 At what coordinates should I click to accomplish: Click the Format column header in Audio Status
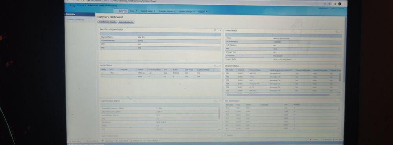pyautogui.click(x=140, y=69)
